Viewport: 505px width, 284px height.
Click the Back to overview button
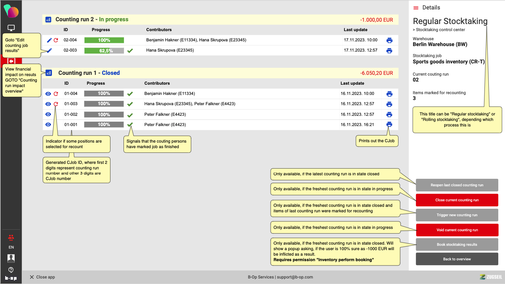click(457, 259)
